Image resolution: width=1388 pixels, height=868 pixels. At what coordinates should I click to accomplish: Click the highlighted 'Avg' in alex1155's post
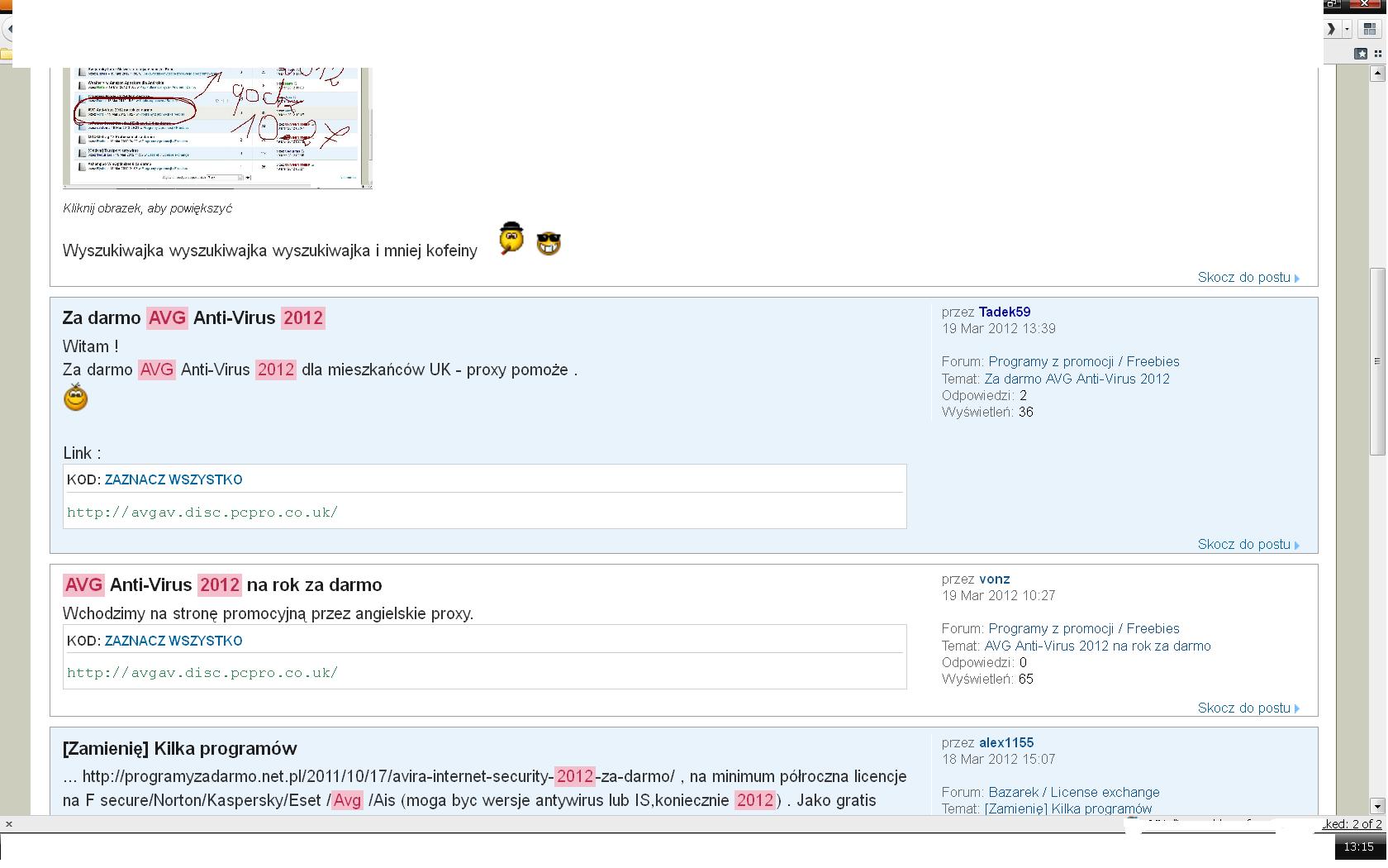[347, 801]
